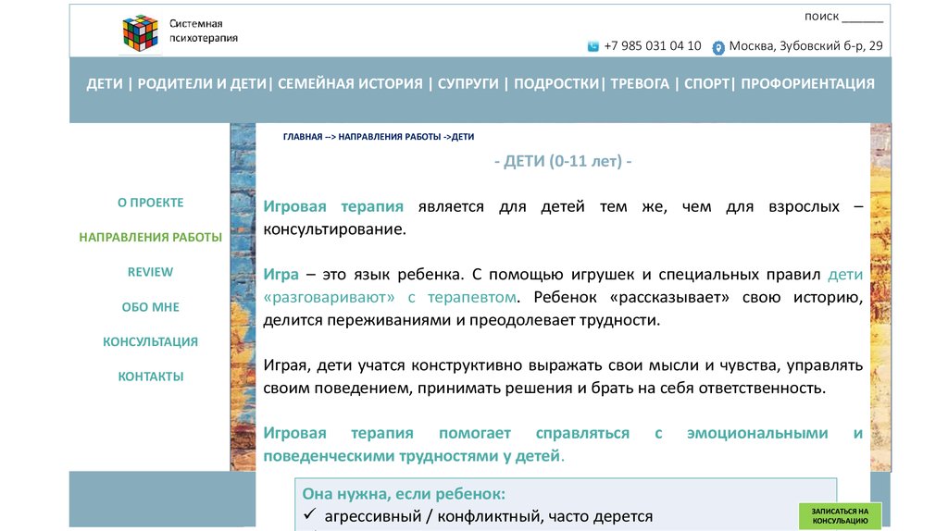Open ПОДРОСТКИ menu item
The height and width of the screenshot is (531, 948).
(x=556, y=84)
